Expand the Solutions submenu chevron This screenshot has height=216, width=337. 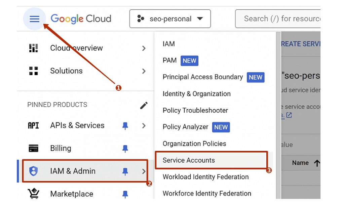tap(144, 71)
